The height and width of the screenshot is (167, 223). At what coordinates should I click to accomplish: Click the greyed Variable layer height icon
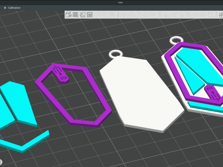(112, 14)
